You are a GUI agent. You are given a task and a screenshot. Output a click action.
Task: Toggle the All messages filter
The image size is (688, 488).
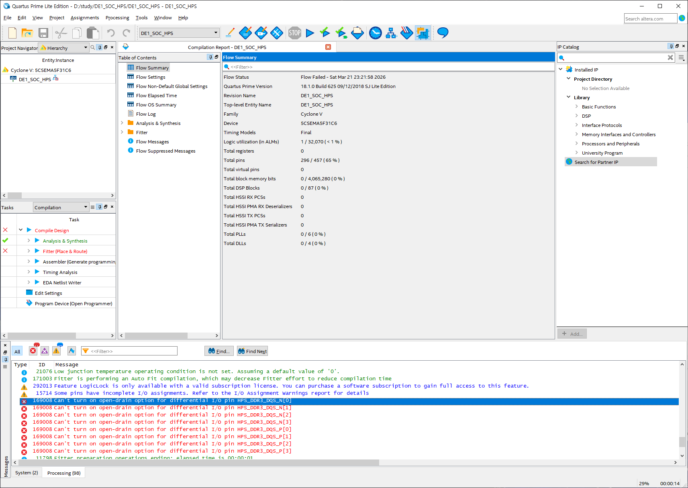tap(17, 351)
